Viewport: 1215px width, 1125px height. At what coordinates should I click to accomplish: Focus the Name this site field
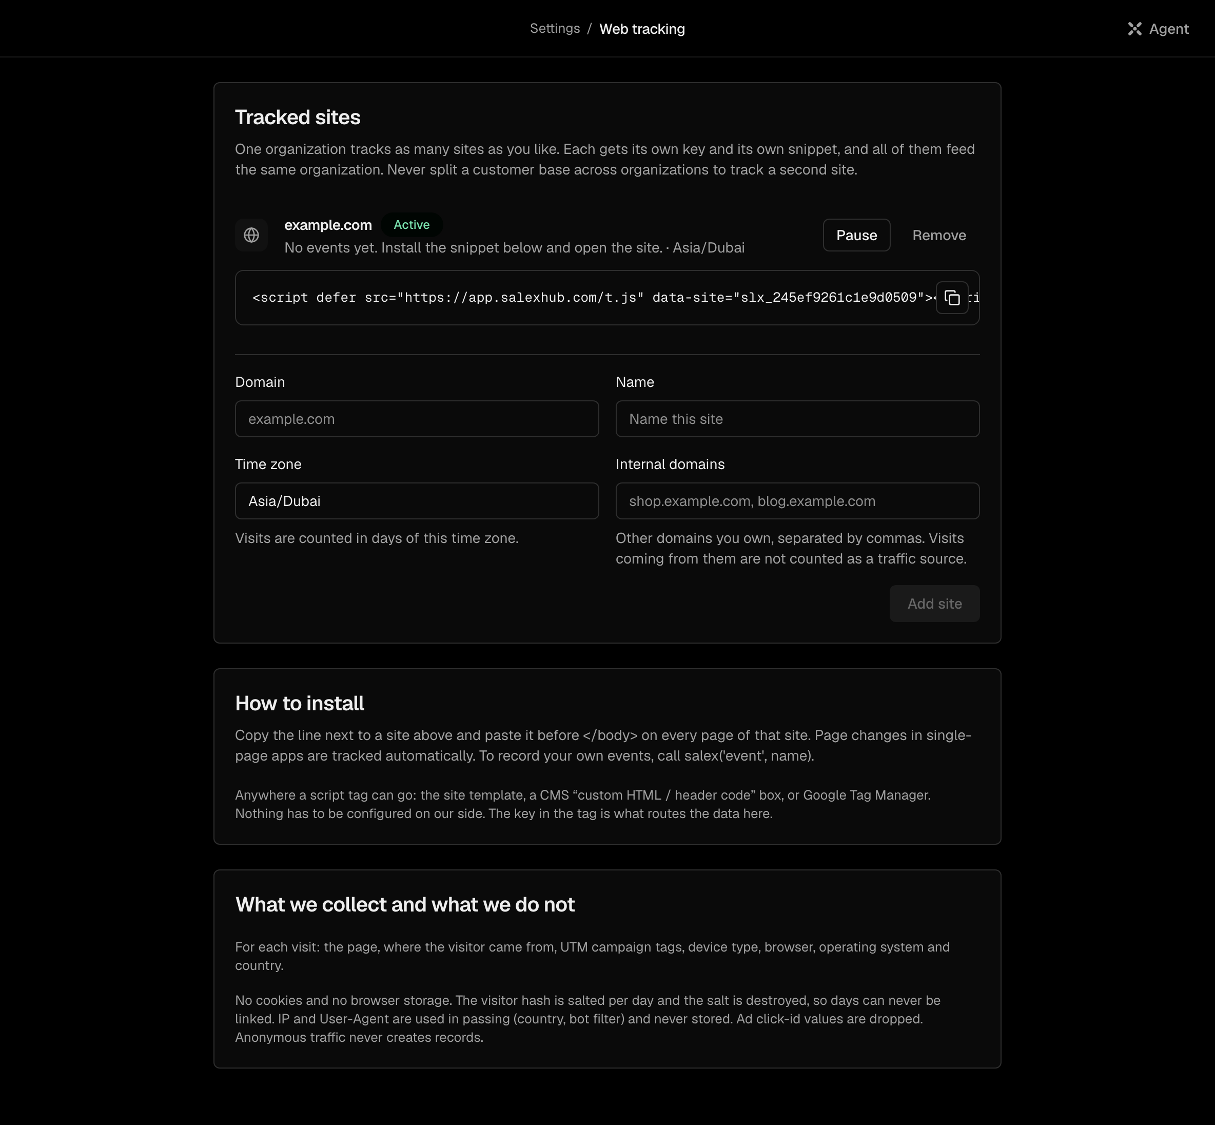(797, 419)
